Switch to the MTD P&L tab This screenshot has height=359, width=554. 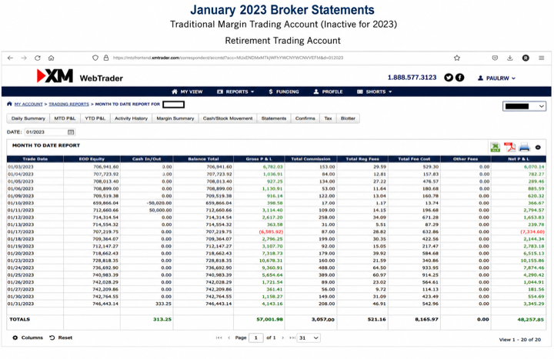tap(65, 118)
